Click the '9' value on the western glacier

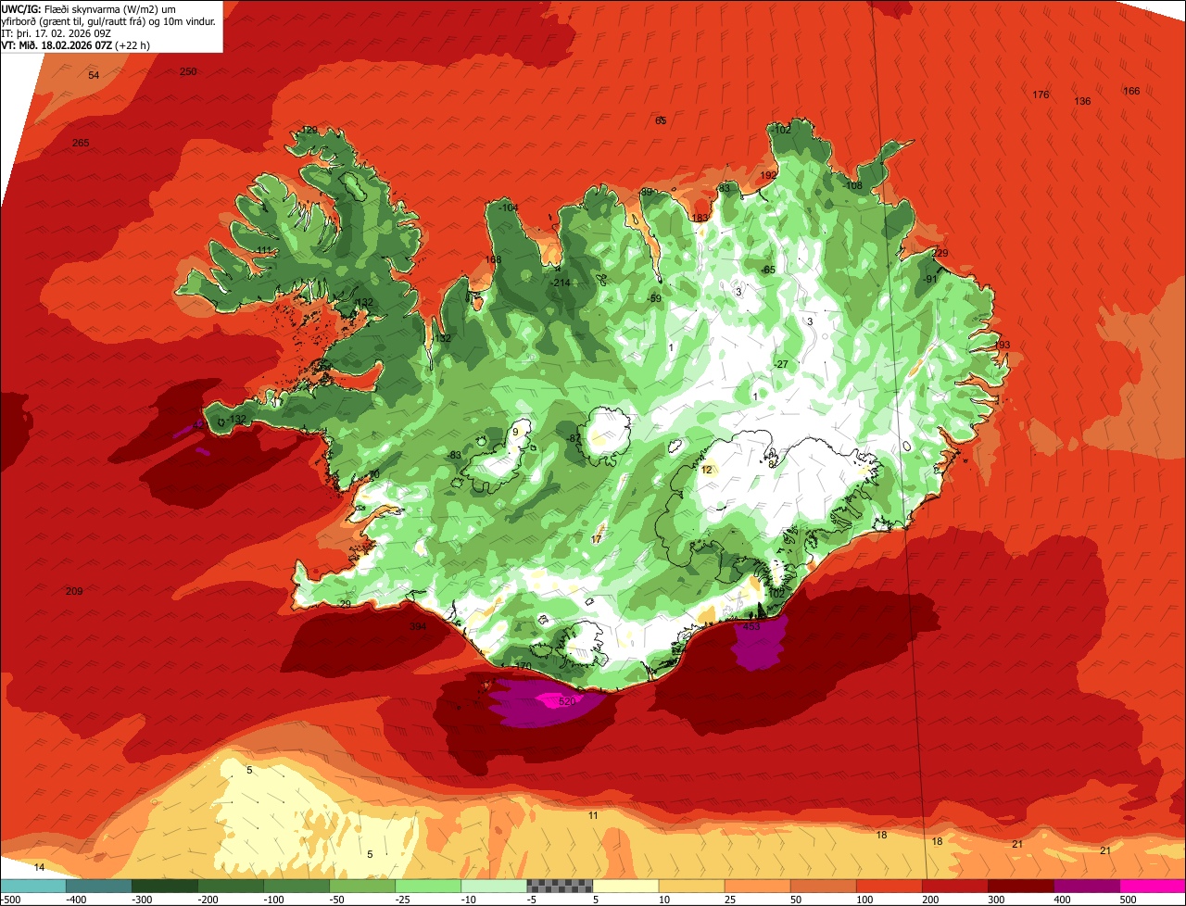[x=515, y=432]
